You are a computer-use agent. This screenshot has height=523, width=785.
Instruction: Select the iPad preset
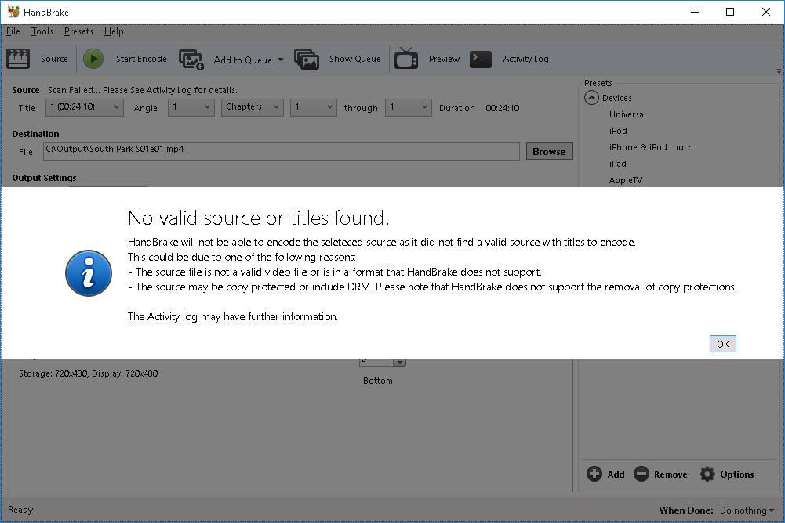(617, 164)
